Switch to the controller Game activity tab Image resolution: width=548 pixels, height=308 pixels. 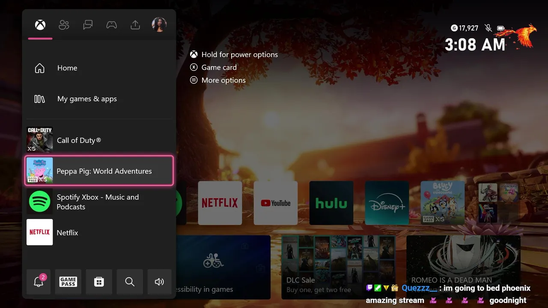(x=112, y=25)
